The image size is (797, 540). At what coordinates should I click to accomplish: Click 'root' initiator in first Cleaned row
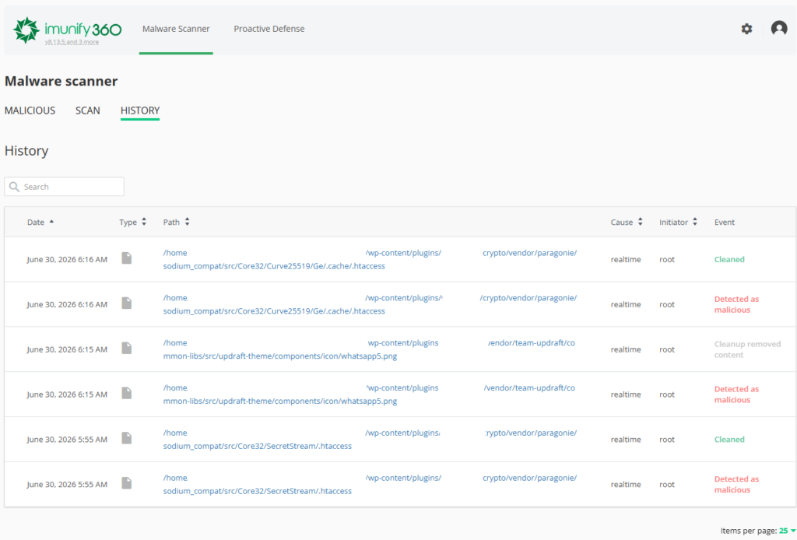pyautogui.click(x=667, y=259)
